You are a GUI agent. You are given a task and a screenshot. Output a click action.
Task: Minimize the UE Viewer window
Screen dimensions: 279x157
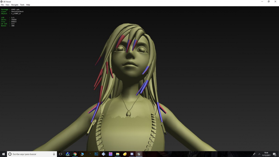[x=262, y=2]
